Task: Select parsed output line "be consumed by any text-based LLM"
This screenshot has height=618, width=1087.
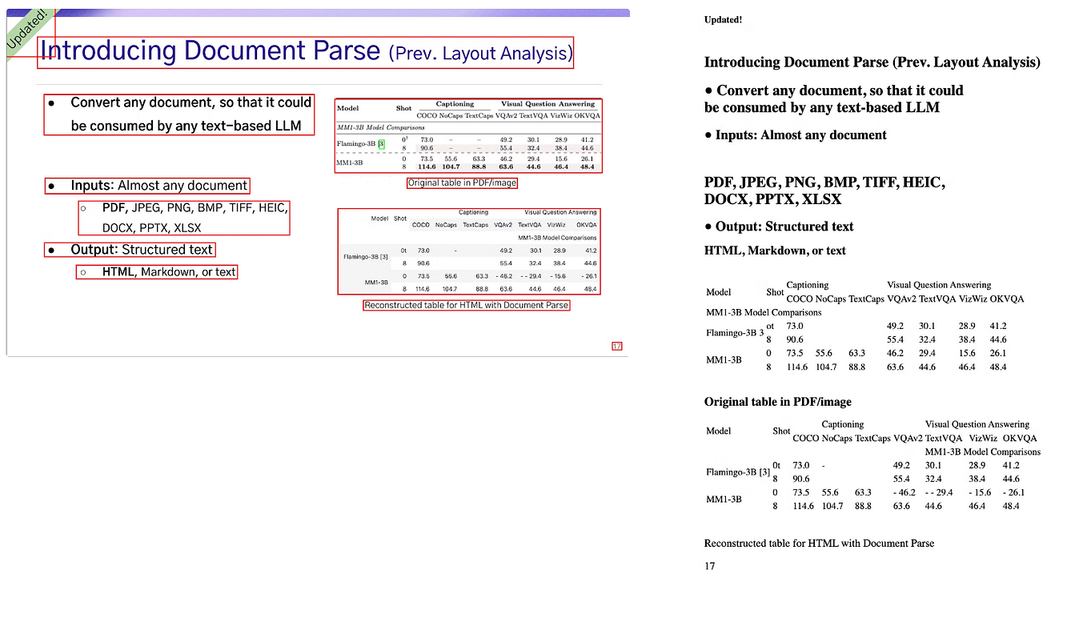Action: 822,107
